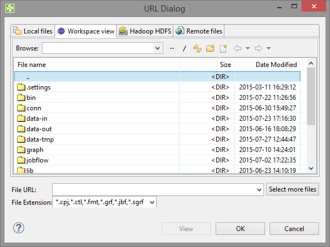Open the back history dropdown arrow
Image resolution: width=330 pixels, height=247 pixels.
pyautogui.click(x=248, y=48)
